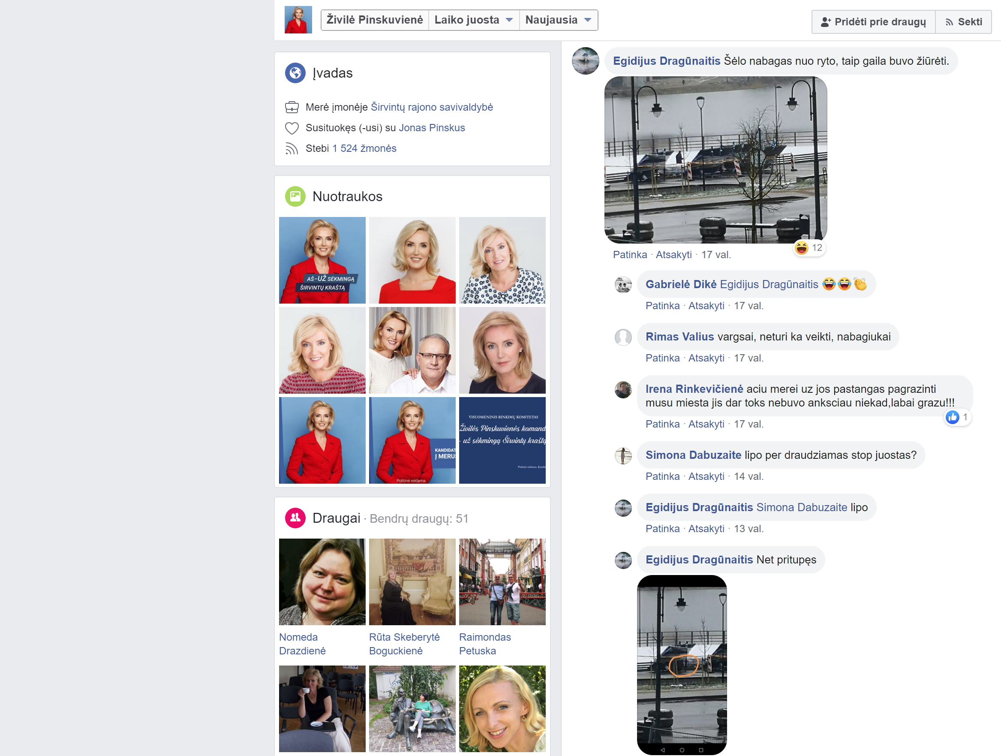Click the laughing reaction icon with 12
This screenshot has height=756, width=1001.
[801, 247]
